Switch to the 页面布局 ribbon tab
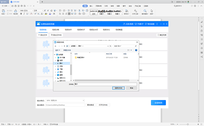The image size is (204, 126). (x=99, y=6)
